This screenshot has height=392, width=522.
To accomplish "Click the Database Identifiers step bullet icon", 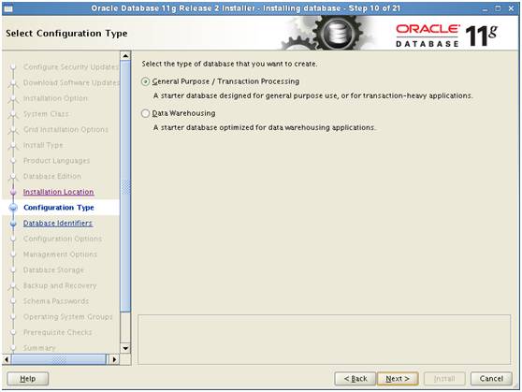I will [x=13, y=224].
